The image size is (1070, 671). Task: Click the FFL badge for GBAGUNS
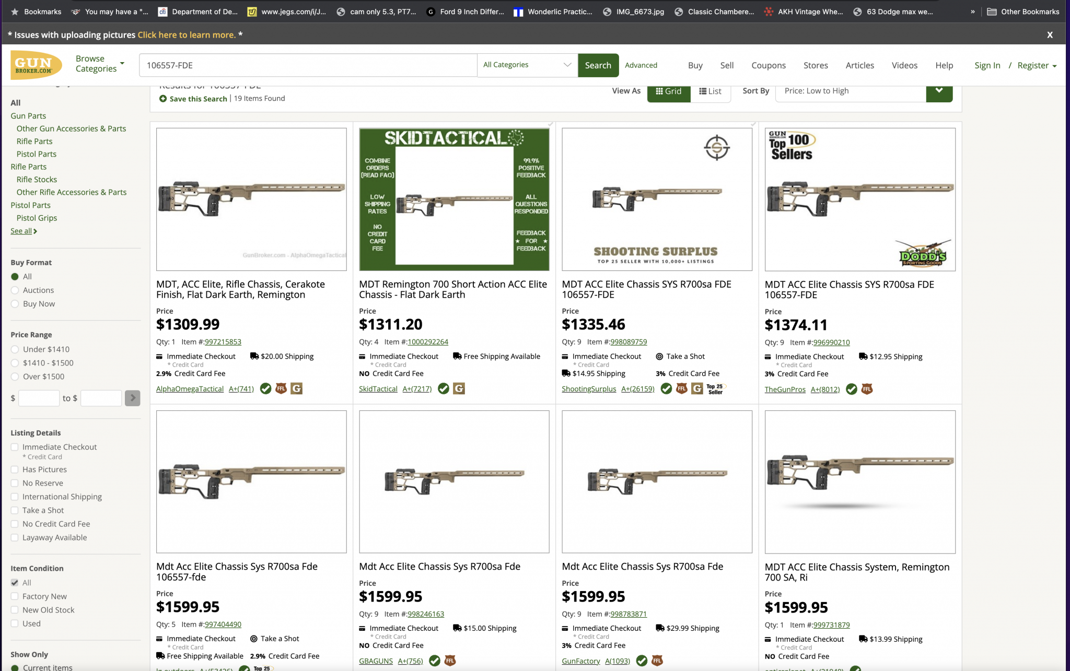(x=450, y=661)
